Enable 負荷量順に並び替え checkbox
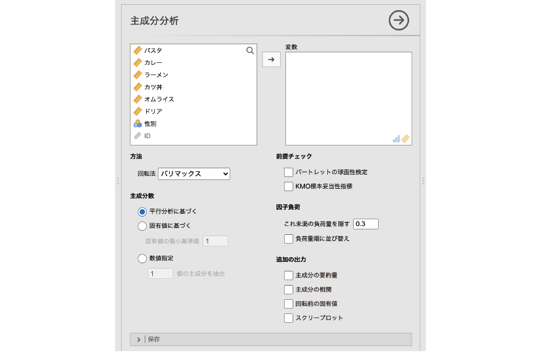The height and width of the screenshot is (354, 541). tap(289, 239)
